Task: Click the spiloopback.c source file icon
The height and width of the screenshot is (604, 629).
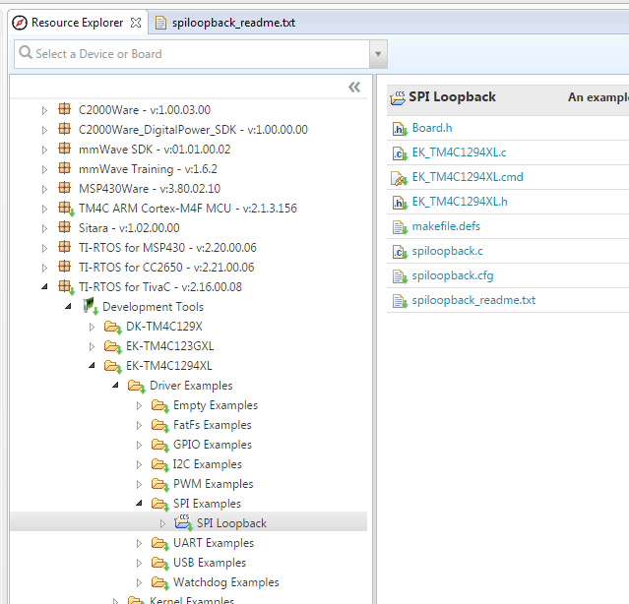Action: pyautogui.click(x=399, y=252)
